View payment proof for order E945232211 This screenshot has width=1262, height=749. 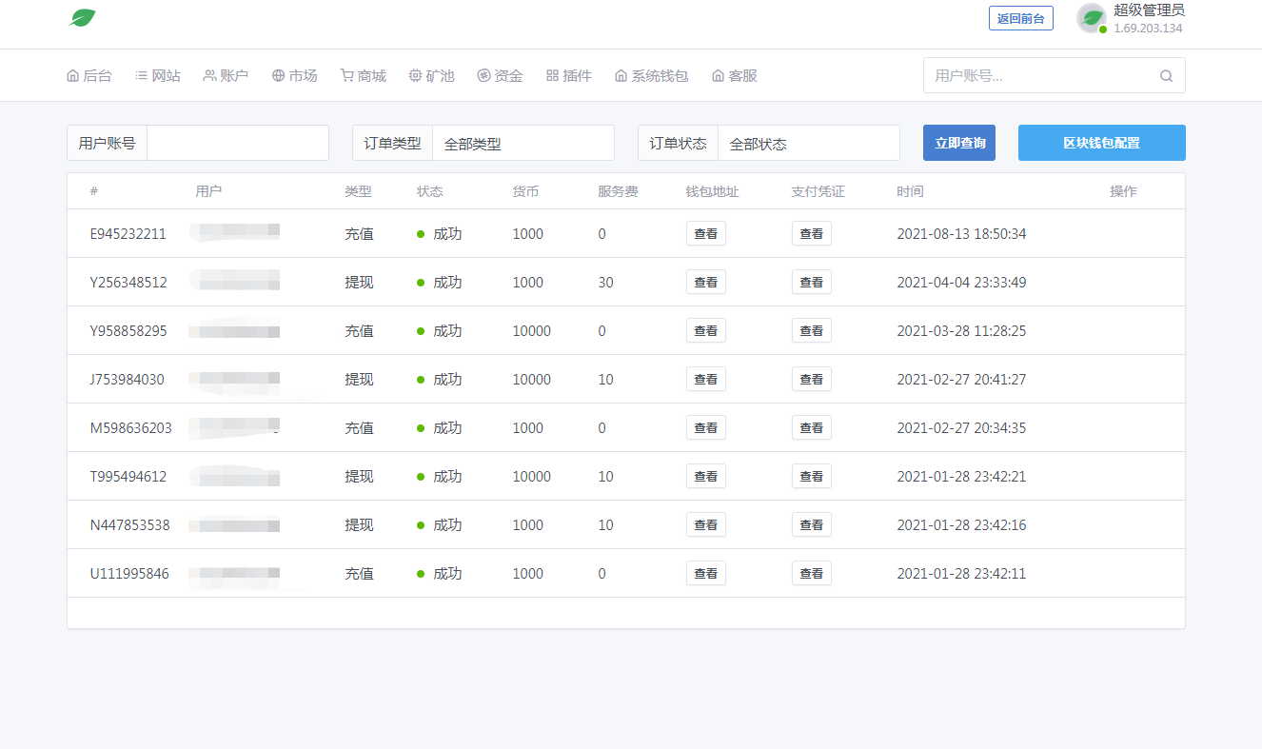coord(812,233)
